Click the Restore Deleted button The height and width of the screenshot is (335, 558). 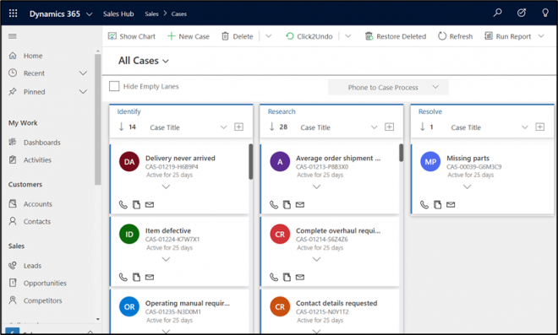[396, 36]
